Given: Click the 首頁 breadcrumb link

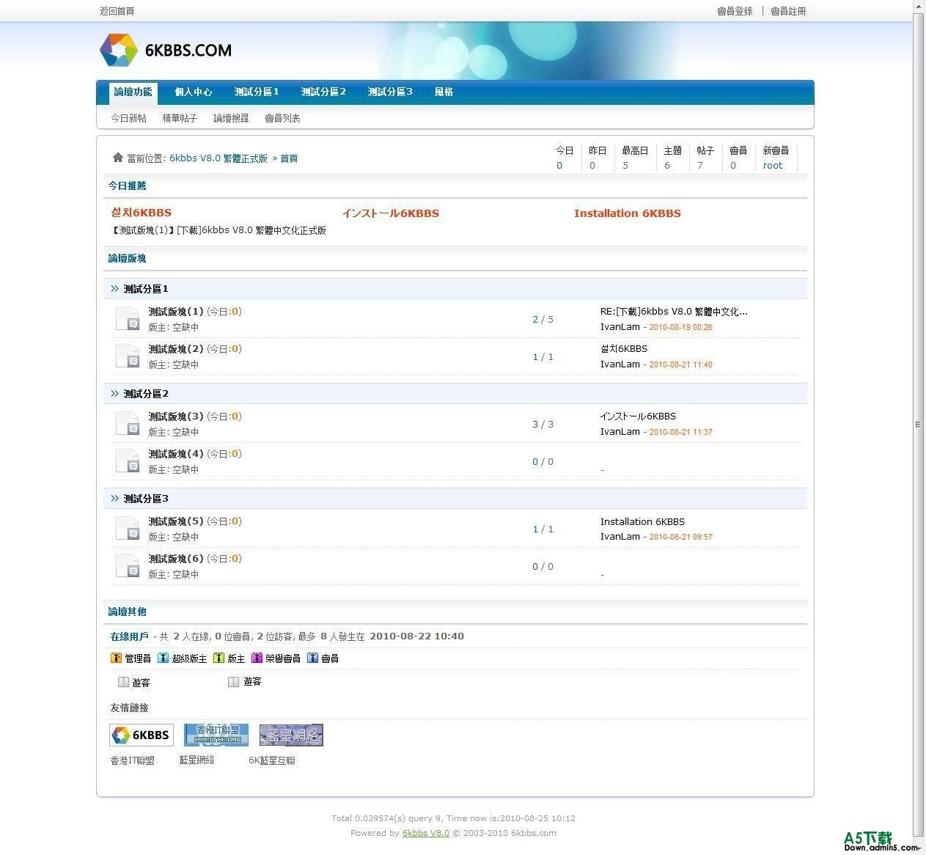Looking at the screenshot, I should (289, 158).
